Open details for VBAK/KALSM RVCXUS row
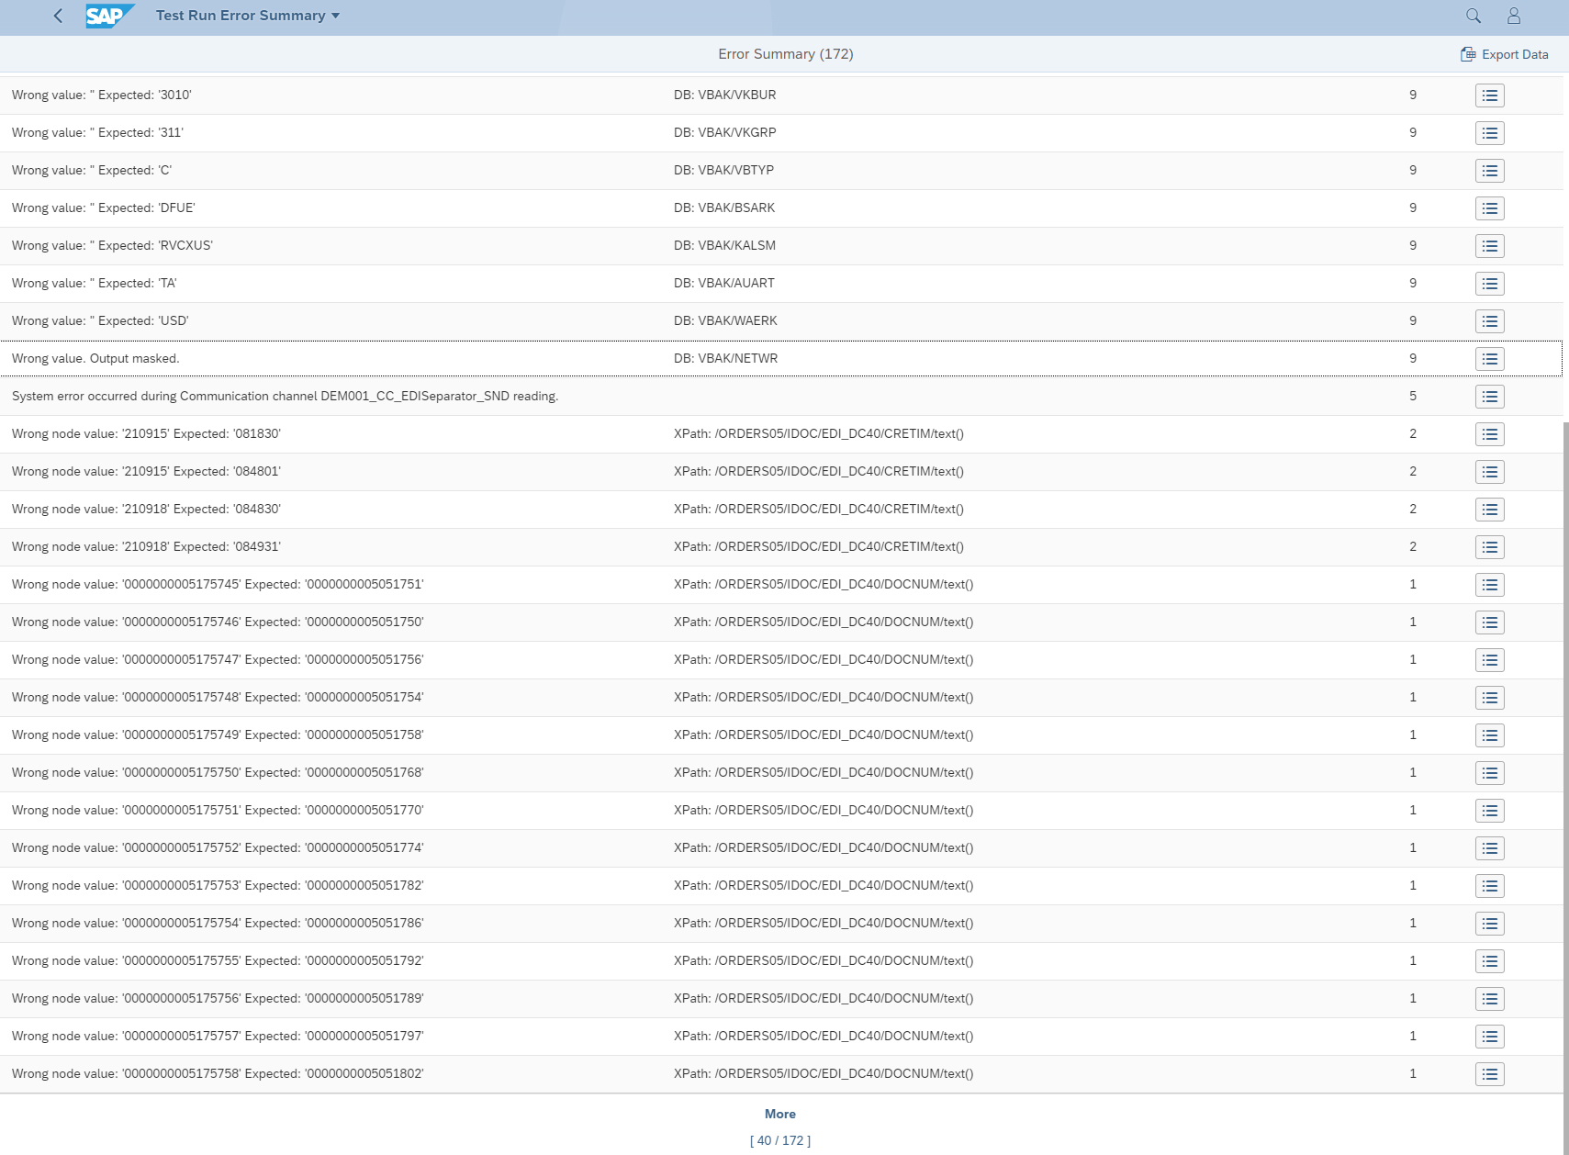 click(1489, 246)
